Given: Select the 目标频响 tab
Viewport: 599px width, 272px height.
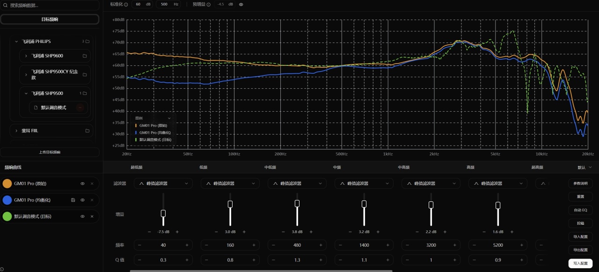Looking at the screenshot, I should [50, 19].
